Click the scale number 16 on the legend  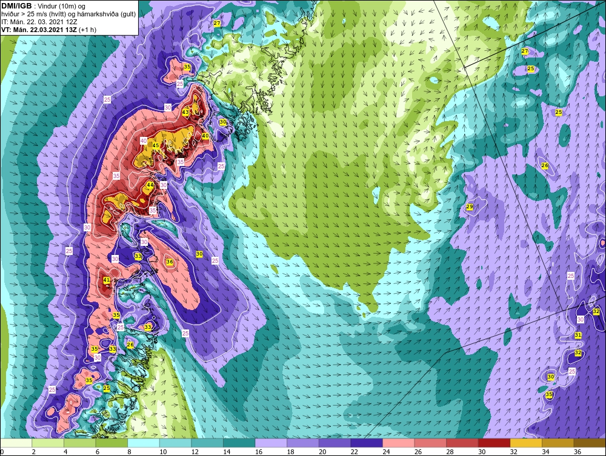tap(259, 452)
